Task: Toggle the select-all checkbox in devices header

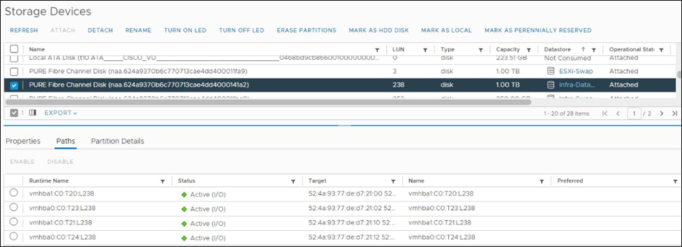Action: click(x=14, y=49)
